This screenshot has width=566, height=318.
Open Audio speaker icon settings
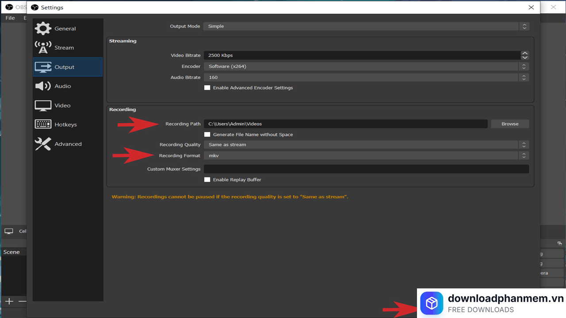pos(43,86)
